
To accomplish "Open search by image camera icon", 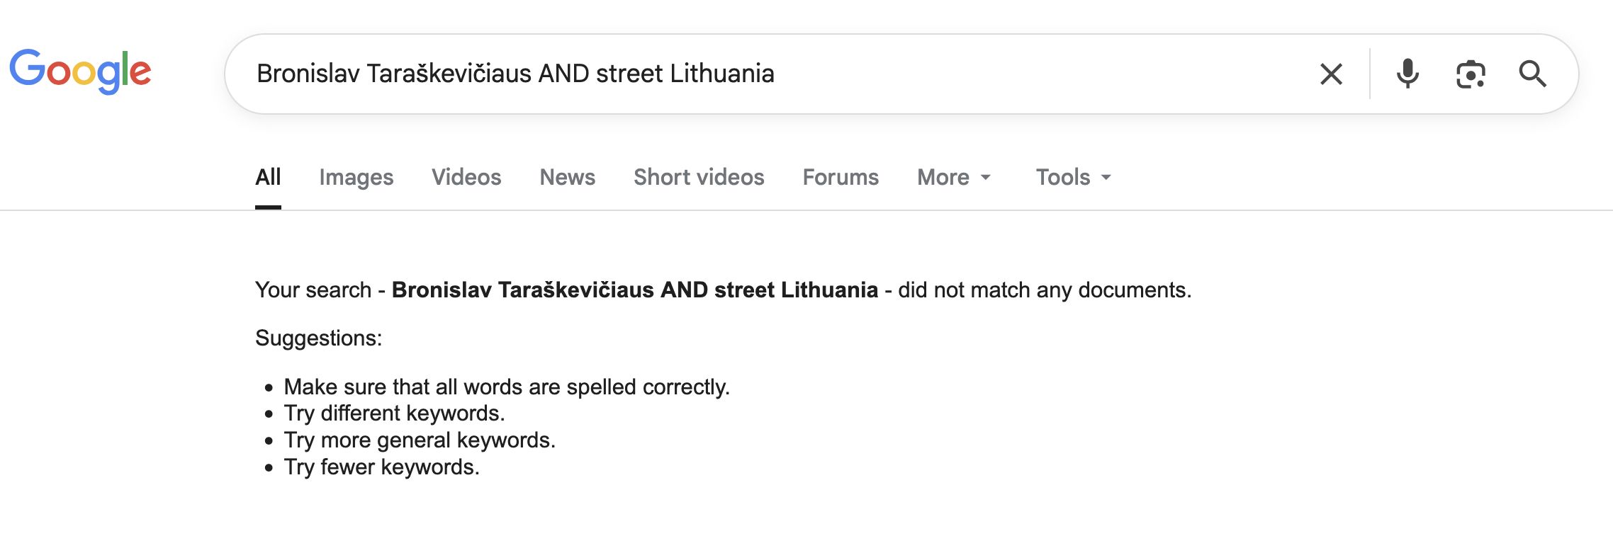I will (1471, 74).
